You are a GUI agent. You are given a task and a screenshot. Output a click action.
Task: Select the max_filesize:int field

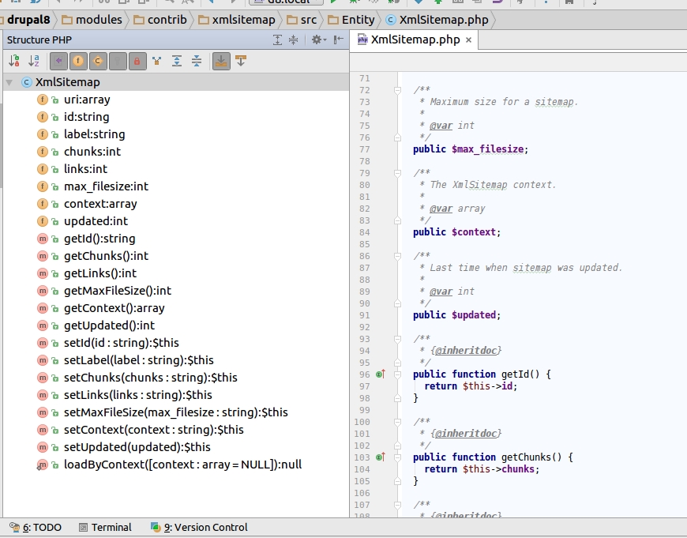point(106,186)
